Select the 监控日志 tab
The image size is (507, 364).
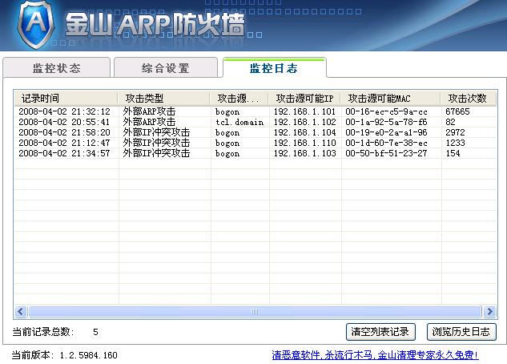pyautogui.click(x=274, y=67)
